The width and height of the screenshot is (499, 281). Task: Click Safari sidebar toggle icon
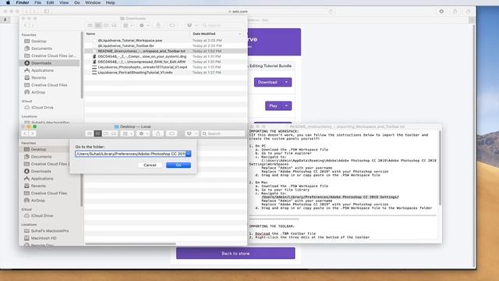tap(47, 11)
